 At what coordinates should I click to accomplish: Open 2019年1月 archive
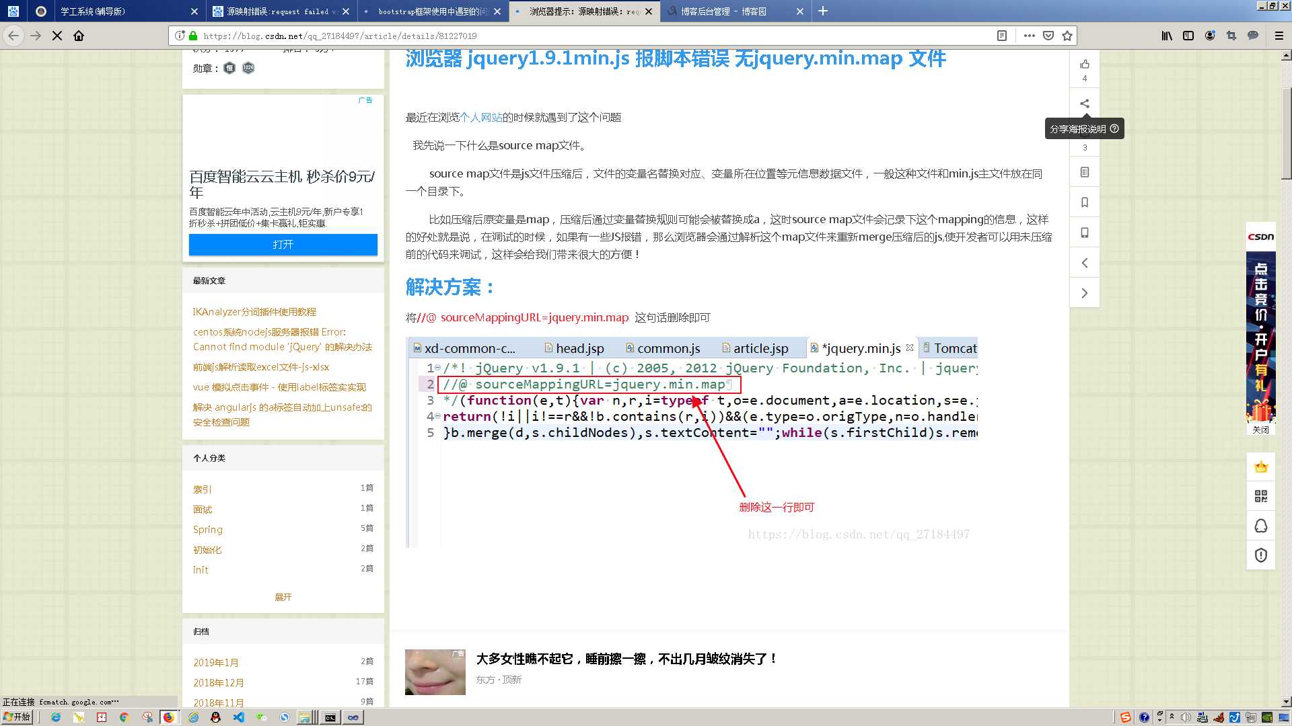coord(215,663)
